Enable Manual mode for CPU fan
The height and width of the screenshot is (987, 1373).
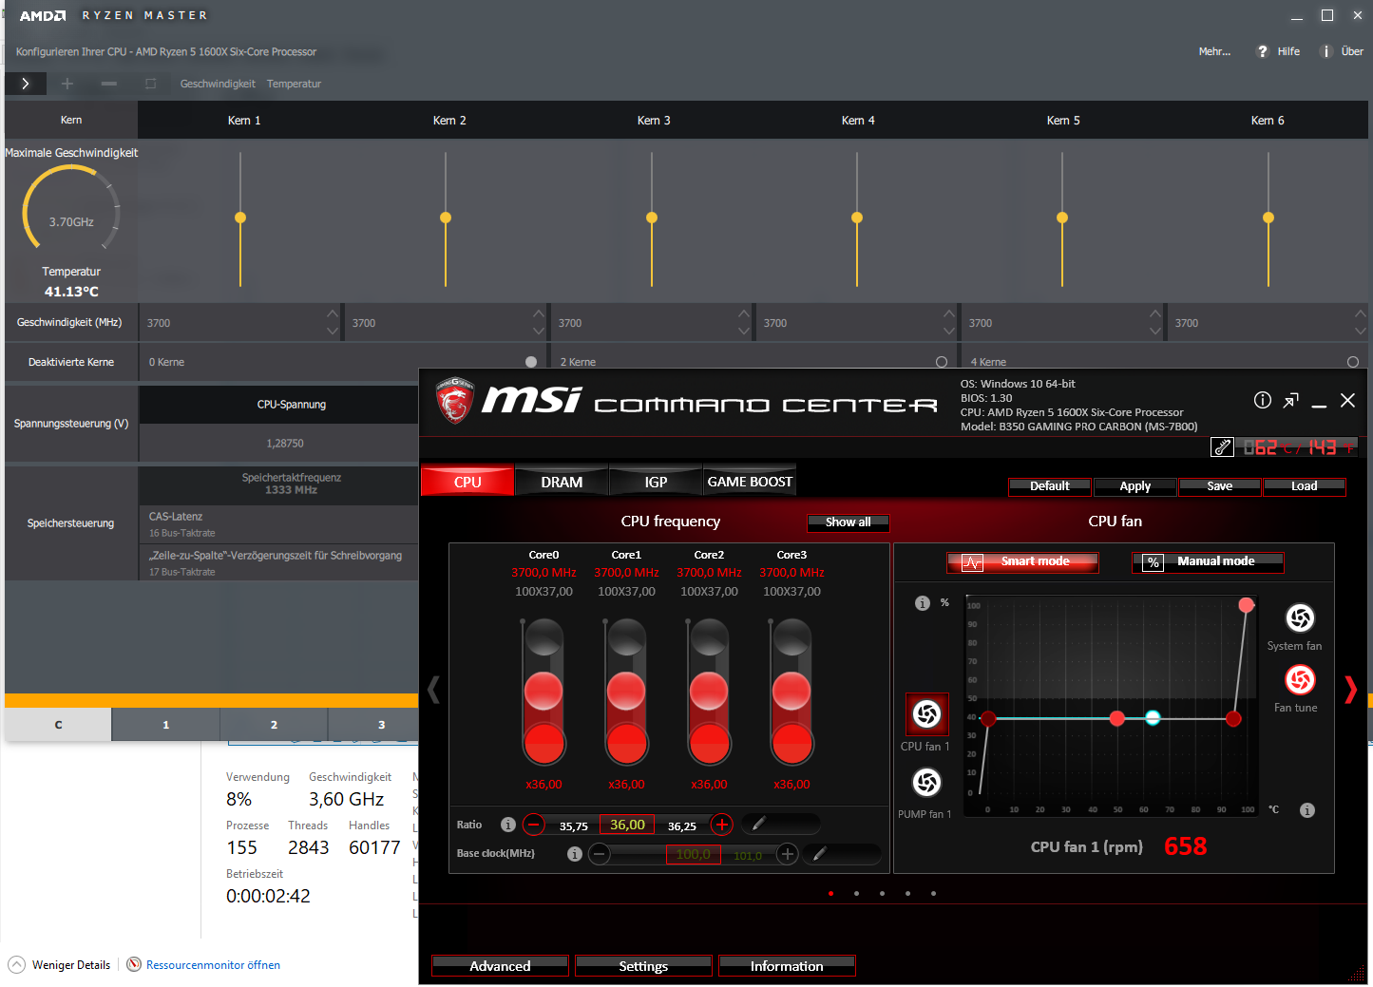point(1208,562)
